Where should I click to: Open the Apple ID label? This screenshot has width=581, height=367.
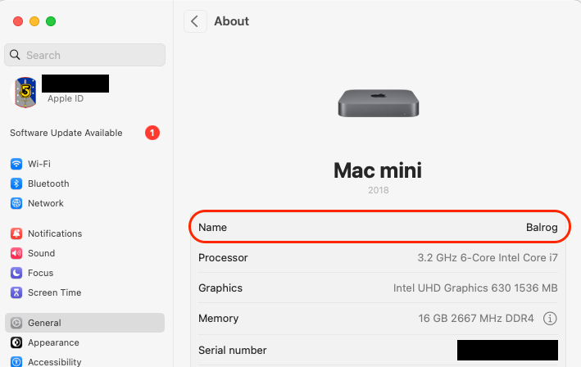(x=66, y=98)
